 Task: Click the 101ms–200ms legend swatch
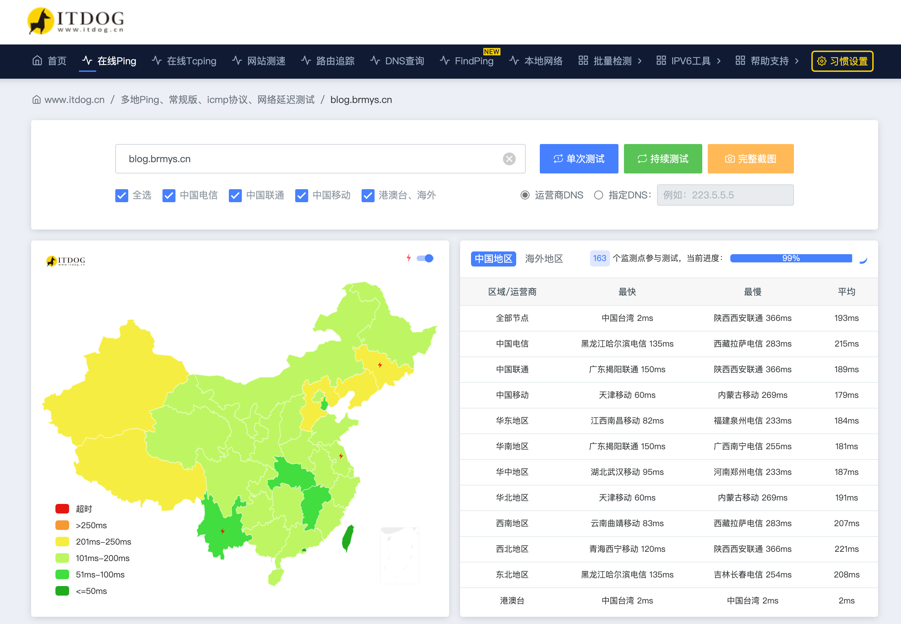(62, 558)
